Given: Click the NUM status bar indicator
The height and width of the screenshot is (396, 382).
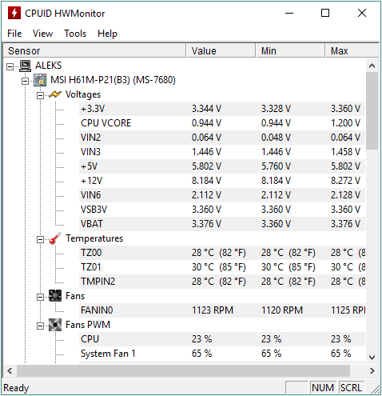Looking at the screenshot, I should (x=323, y=387).
